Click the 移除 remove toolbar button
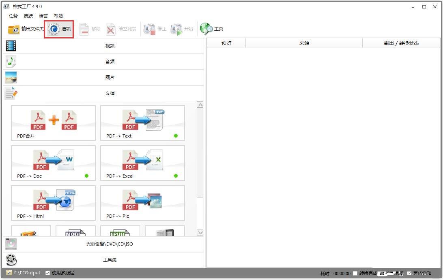443x280 pixels. 90,29
